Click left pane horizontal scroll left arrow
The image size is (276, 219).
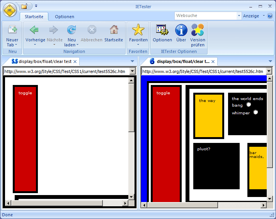click(x=8, y=203)
